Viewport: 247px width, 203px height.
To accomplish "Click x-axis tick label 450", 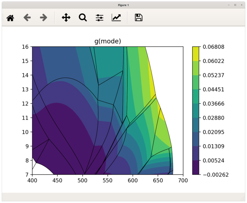I will tap(57, 180).
